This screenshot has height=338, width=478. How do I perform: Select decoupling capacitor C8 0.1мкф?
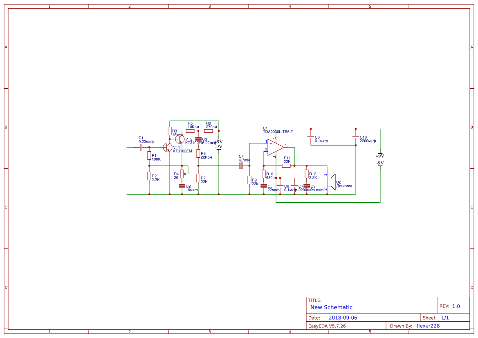click(x=310, y=138)
